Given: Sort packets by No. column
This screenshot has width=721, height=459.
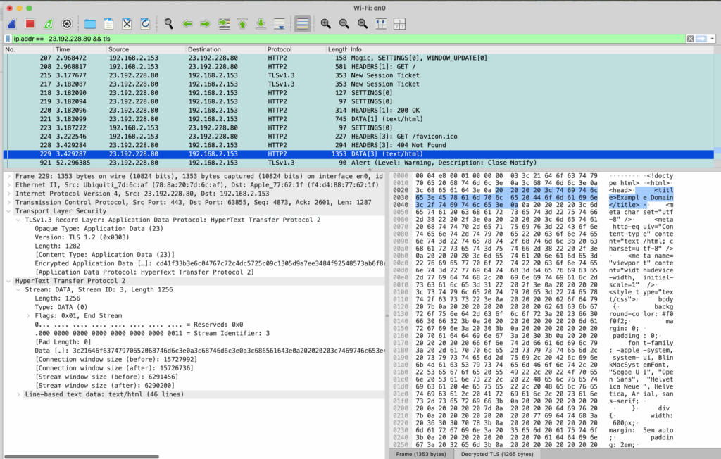Looking at the screenshot, I should 27,49.
